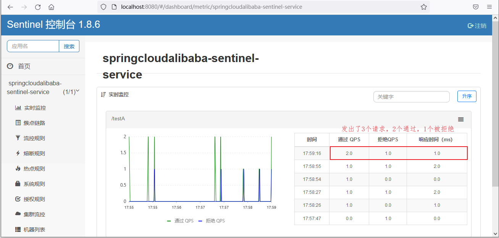Screen dimensions: 499x238
Task: Select the 17:58:54 time cell
Action: tap(312, 179)
